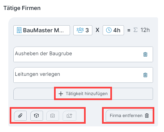The width and height of the screenshot is (164, 132).
Task: Click into the 'Leitungen verlegen' text field
Action: point(83,75)
